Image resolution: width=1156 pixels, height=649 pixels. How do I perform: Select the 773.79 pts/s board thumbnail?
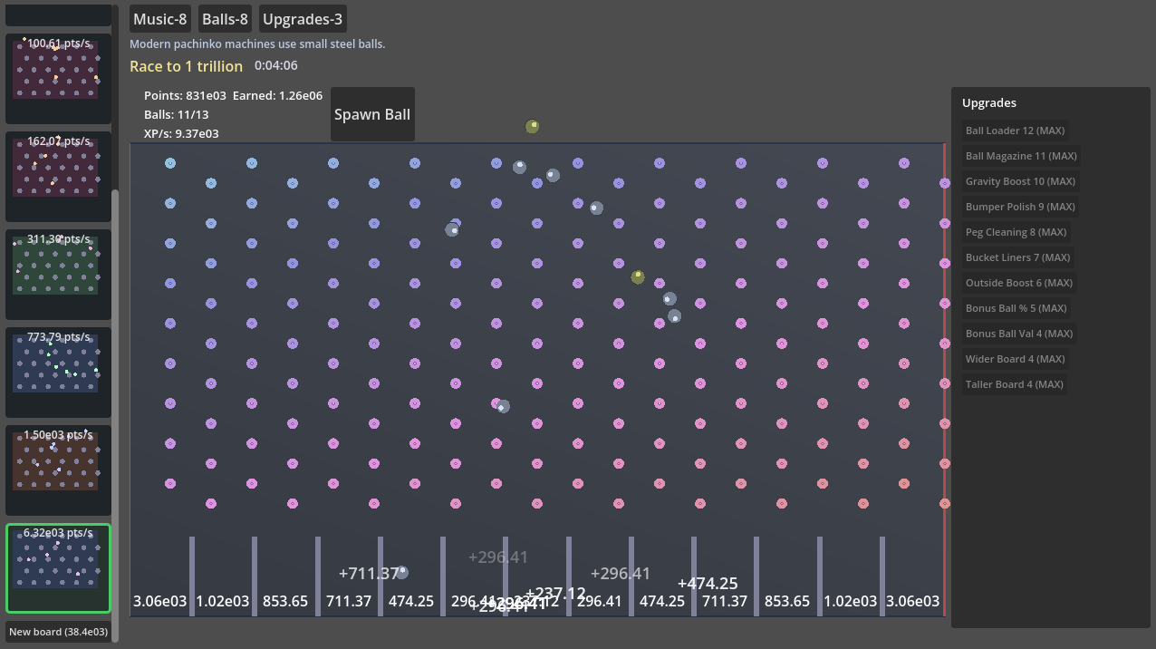(58, 372)
